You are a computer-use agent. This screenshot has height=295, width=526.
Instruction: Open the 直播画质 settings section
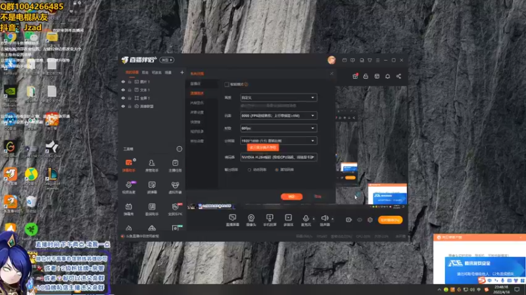pyautogui.click(x=197, y=93)
